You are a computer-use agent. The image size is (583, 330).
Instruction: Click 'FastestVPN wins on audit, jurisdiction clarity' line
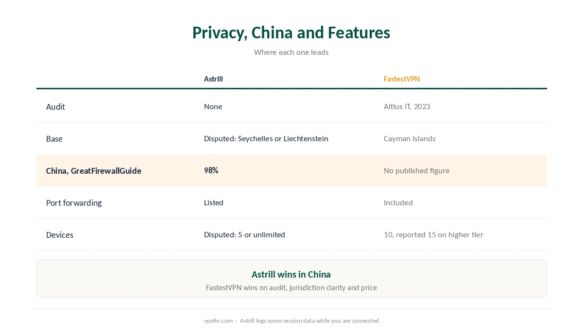click(291, 287)
